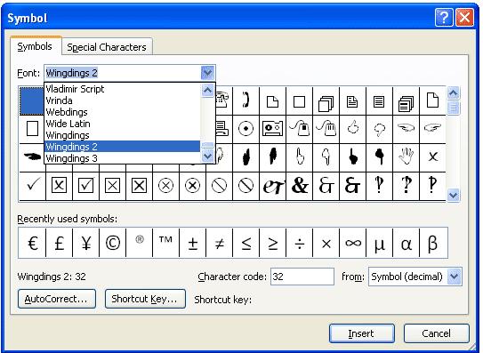
Task: Close the Symbol dialog with X
Action: tap(464, 18)
